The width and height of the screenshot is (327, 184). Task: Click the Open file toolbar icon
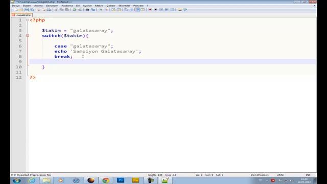[21, 10]
